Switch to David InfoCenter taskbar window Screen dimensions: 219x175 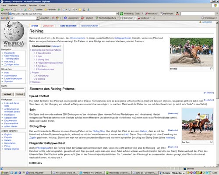(x=38, y=173)
